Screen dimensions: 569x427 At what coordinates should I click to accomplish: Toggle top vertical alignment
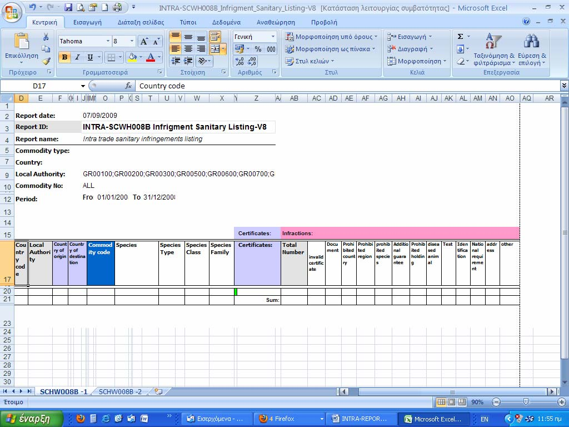pos(175,37)
